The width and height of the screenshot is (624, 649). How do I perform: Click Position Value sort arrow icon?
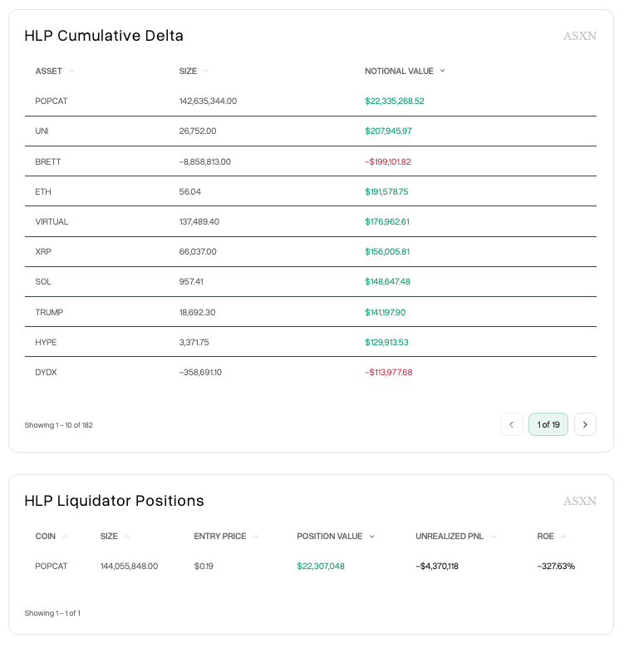tap(371, 537)
